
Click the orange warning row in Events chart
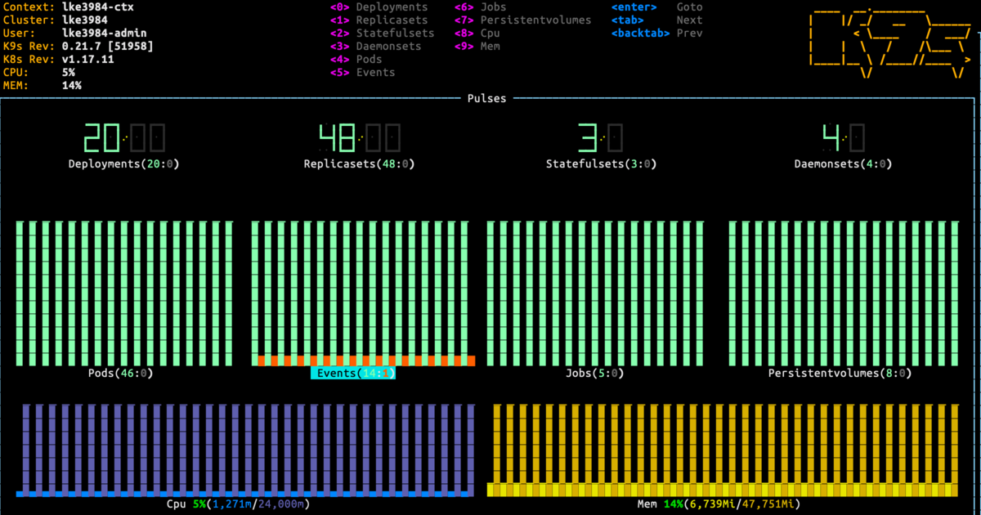click(363, 360)
